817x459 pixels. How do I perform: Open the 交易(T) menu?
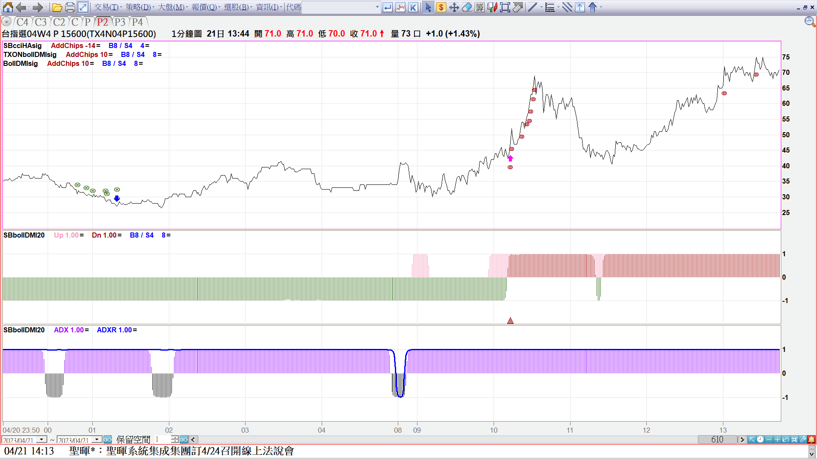107,7
